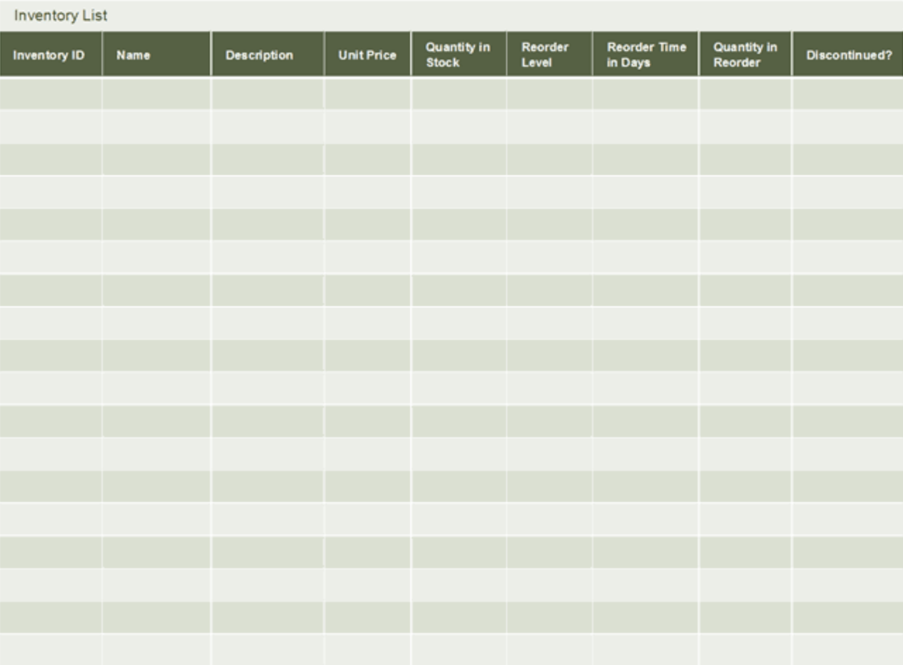Select the Quantity in Stock header
The width and height of the screenshot is (903, 665).
coord(457,54)
